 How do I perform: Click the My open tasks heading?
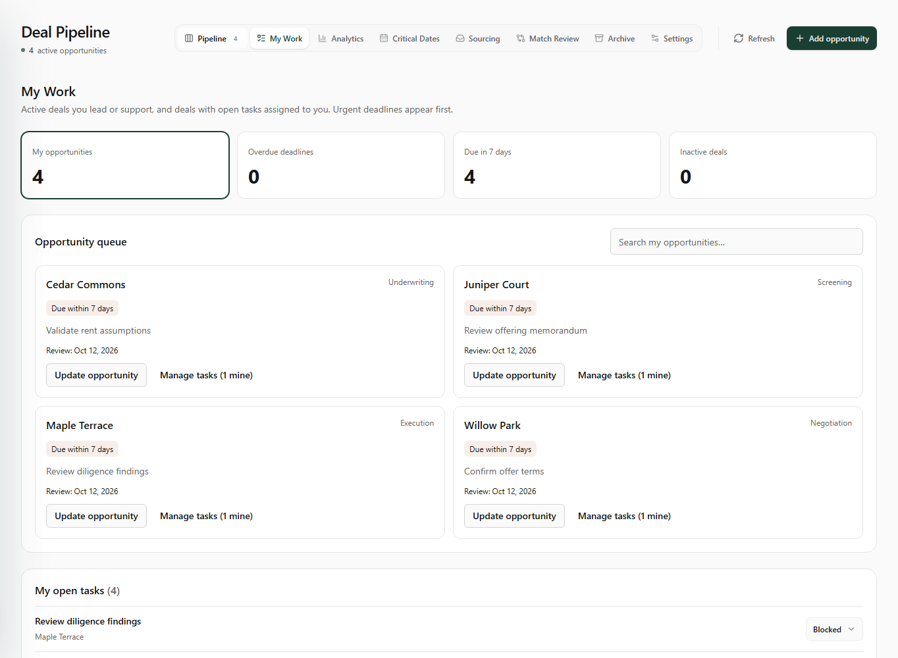(x=77, y=590)
